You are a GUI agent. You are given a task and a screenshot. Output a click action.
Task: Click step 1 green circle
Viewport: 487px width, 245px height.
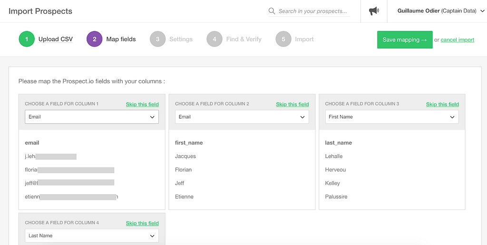click(x=27, y=39)
